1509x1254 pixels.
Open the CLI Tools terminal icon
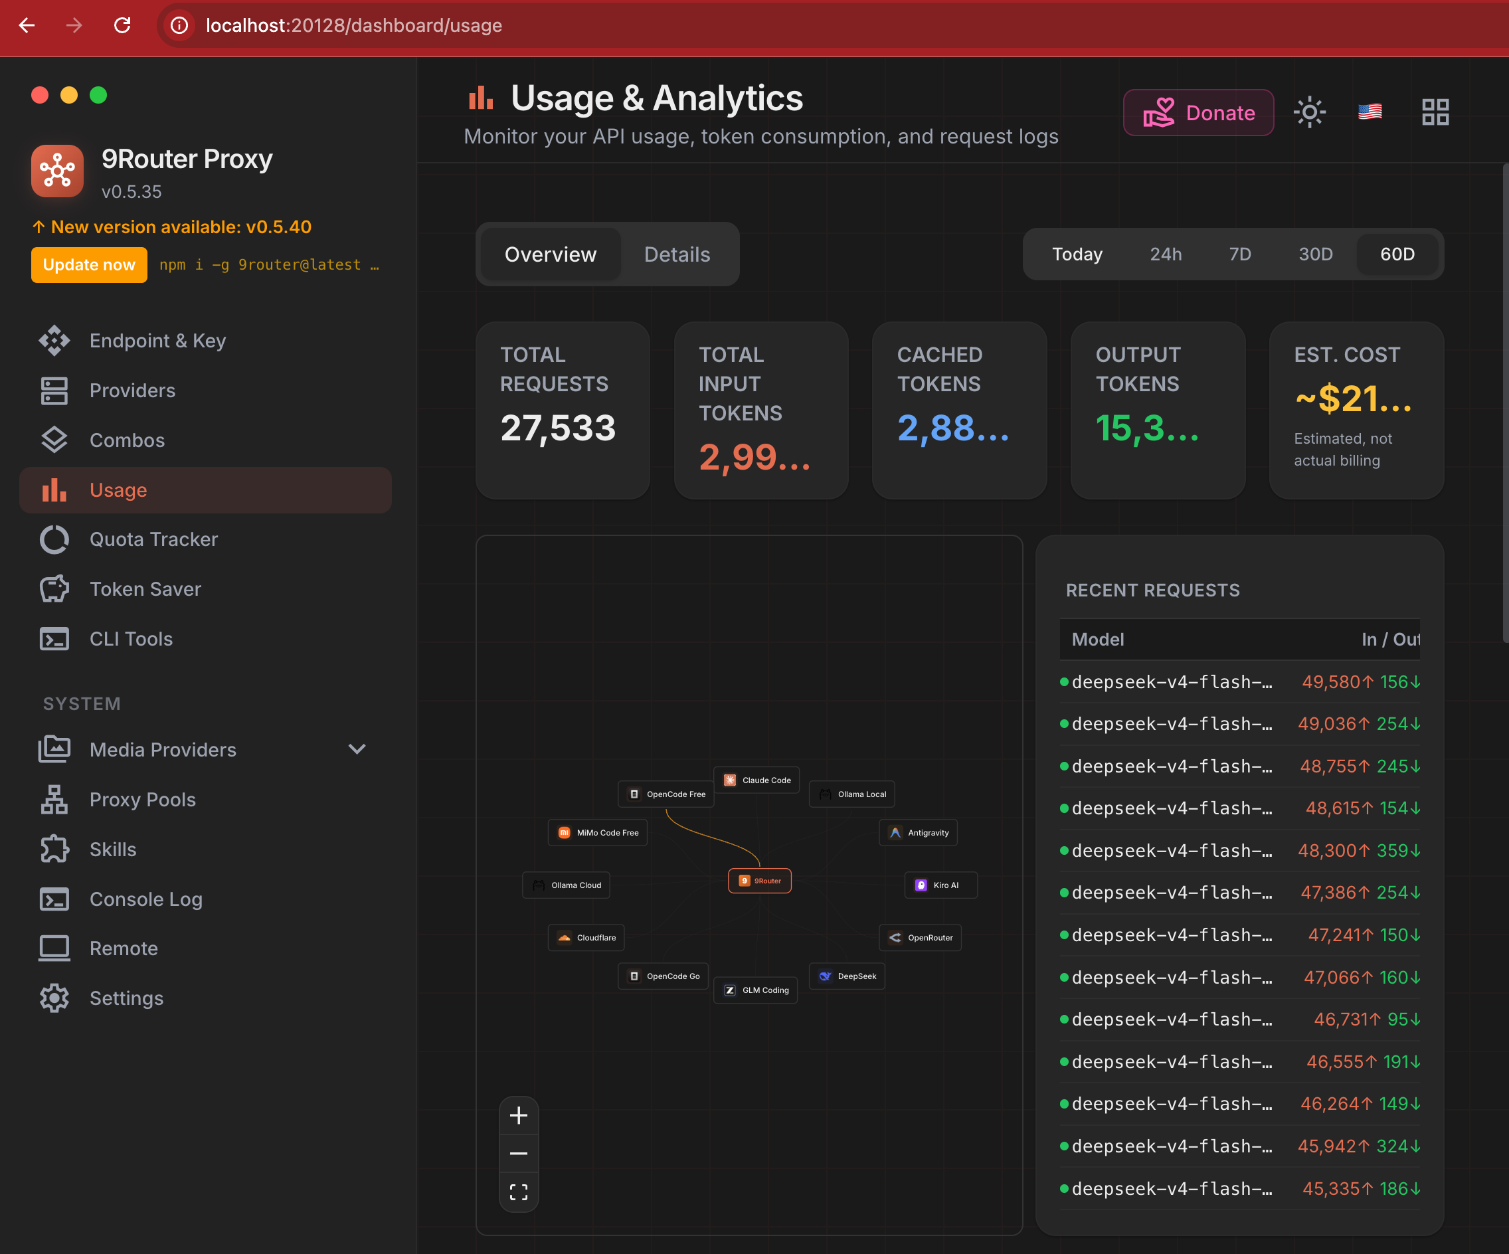[x=54, y=639]
